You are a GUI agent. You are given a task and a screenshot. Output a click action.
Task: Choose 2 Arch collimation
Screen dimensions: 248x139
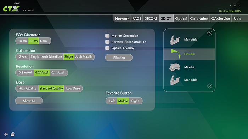23,57
